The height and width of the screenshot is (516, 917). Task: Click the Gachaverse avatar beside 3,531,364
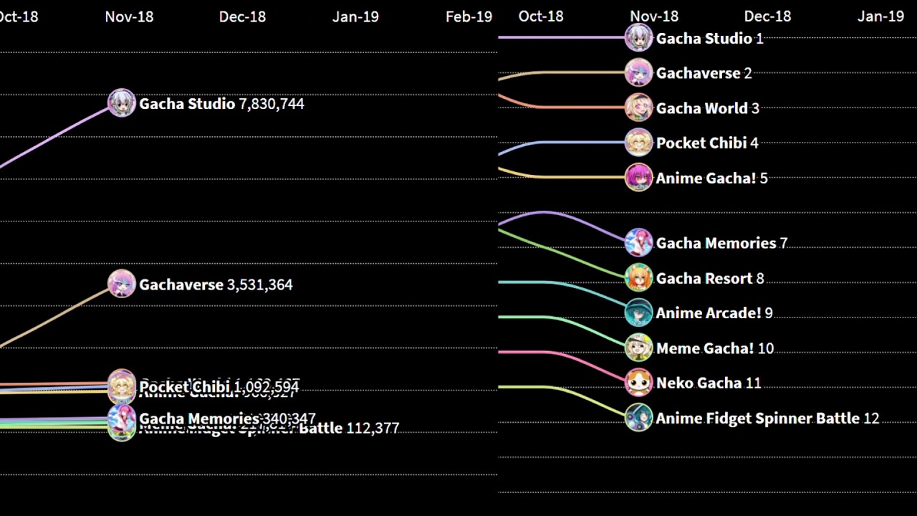122,284
